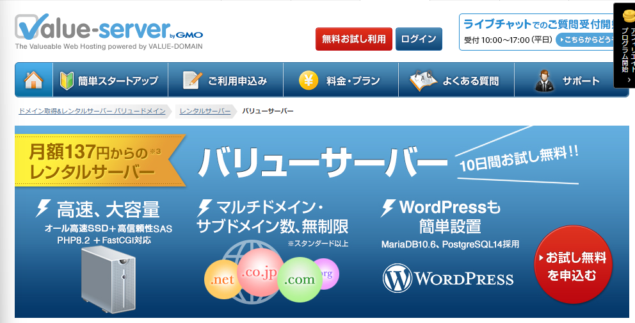Select text PHP8.2 +FastCGI対応

pos(104,240)
